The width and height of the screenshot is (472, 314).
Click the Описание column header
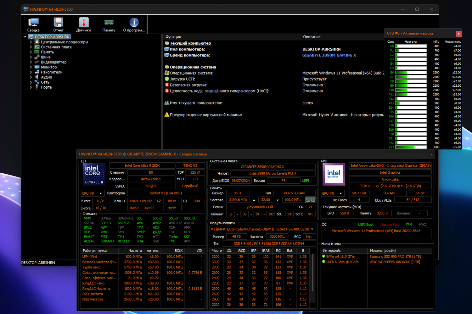click(342, 37)
